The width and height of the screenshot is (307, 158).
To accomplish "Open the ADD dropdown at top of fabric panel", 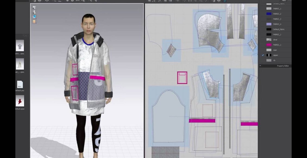I will (x=284, y=1).
